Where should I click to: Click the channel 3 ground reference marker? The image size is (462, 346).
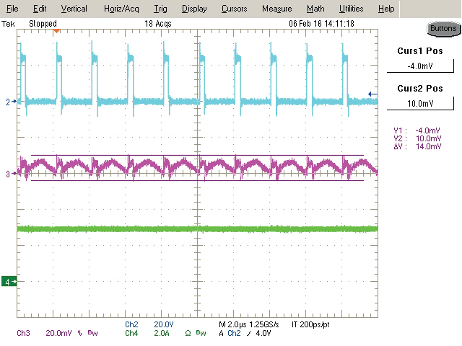click(x=9, y=174)
